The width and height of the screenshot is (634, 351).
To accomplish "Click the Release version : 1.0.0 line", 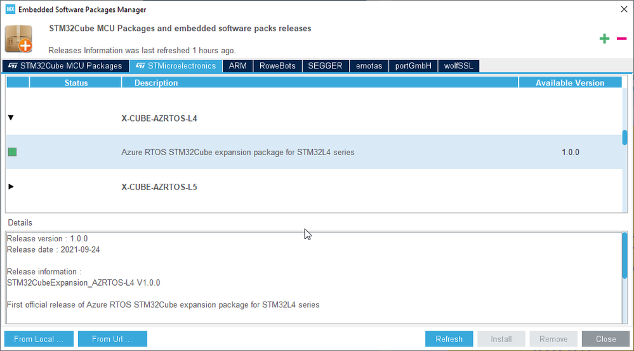I will click(48, 238).
